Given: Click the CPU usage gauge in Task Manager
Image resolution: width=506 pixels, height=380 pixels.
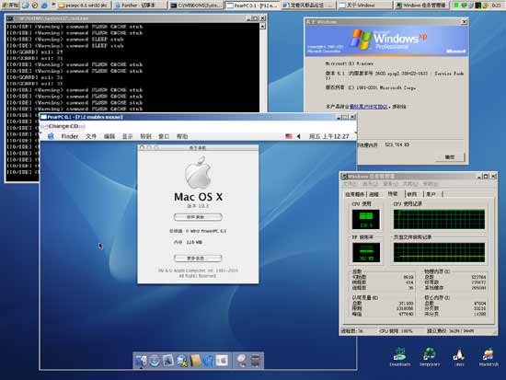Looking at the screenshot, I should 365,219.
